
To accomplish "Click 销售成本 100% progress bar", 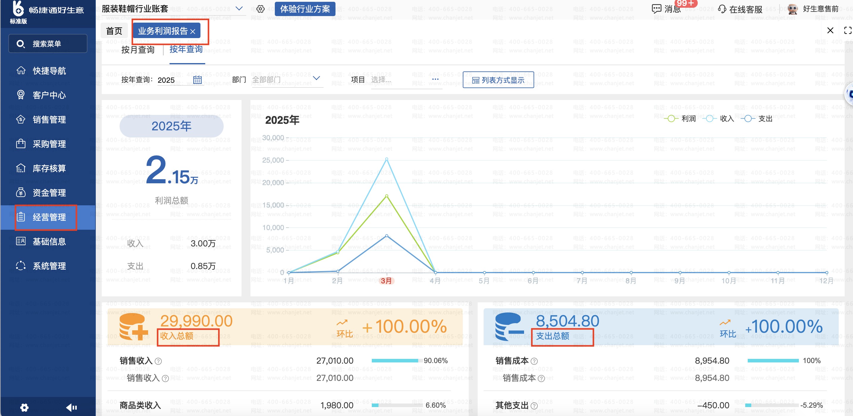I will point(773,361).
